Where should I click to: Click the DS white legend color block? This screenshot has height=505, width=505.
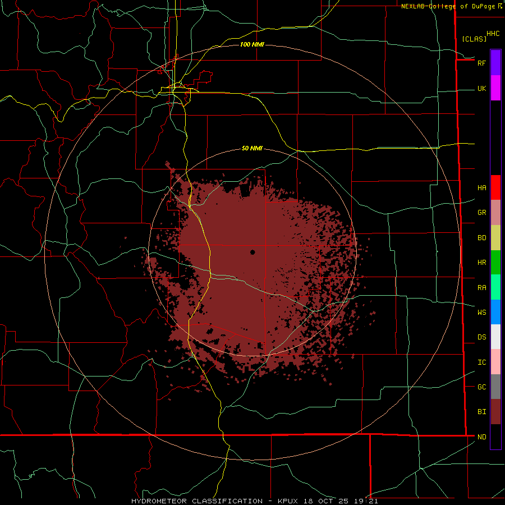(495, 337)
